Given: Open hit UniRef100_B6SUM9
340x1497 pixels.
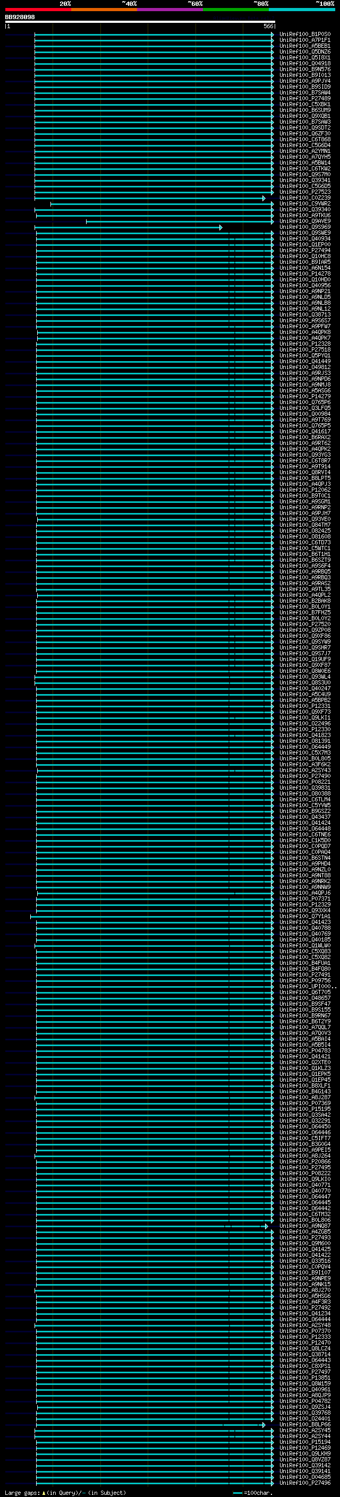Looking at the screenshot, I should [304, 110].
